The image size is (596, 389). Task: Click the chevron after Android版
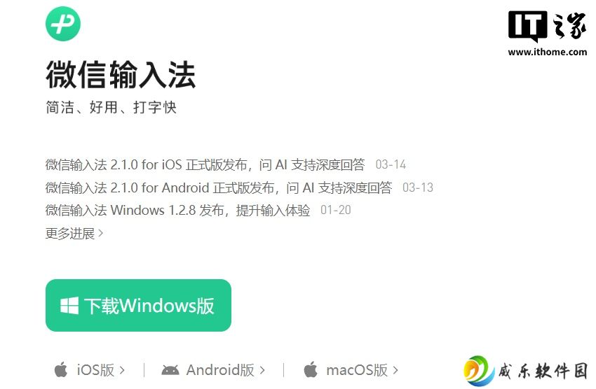tap(262, 370)
